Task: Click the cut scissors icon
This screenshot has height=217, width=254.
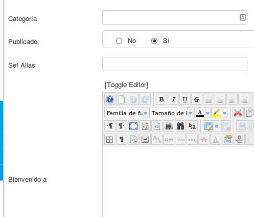Action: click(238, 113)
